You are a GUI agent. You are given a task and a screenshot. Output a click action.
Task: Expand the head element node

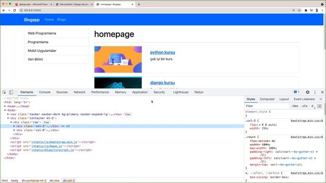[5, 106]
